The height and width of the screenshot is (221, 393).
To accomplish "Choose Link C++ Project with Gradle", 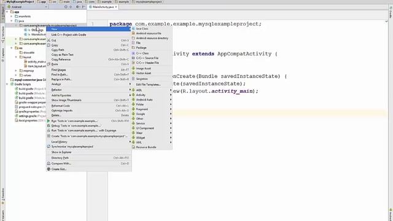I will [88, 34].
